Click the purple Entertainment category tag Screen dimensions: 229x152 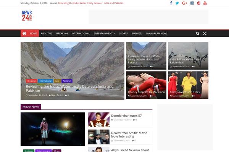coord(44,151)
